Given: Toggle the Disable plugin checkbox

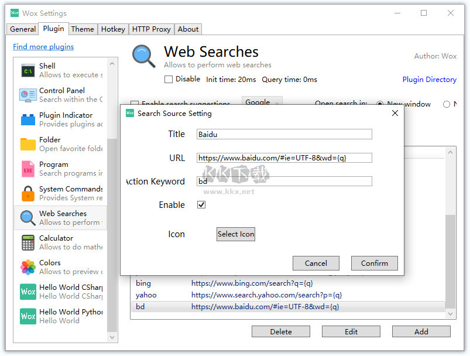Looking at the screenshot, I should click(x=169, y=79).
